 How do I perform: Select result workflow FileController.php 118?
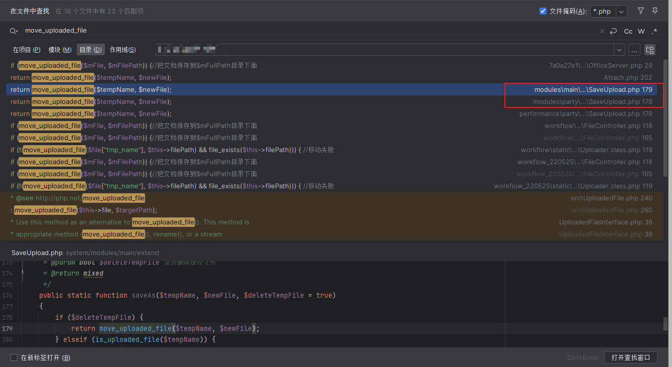pos(331,126)
